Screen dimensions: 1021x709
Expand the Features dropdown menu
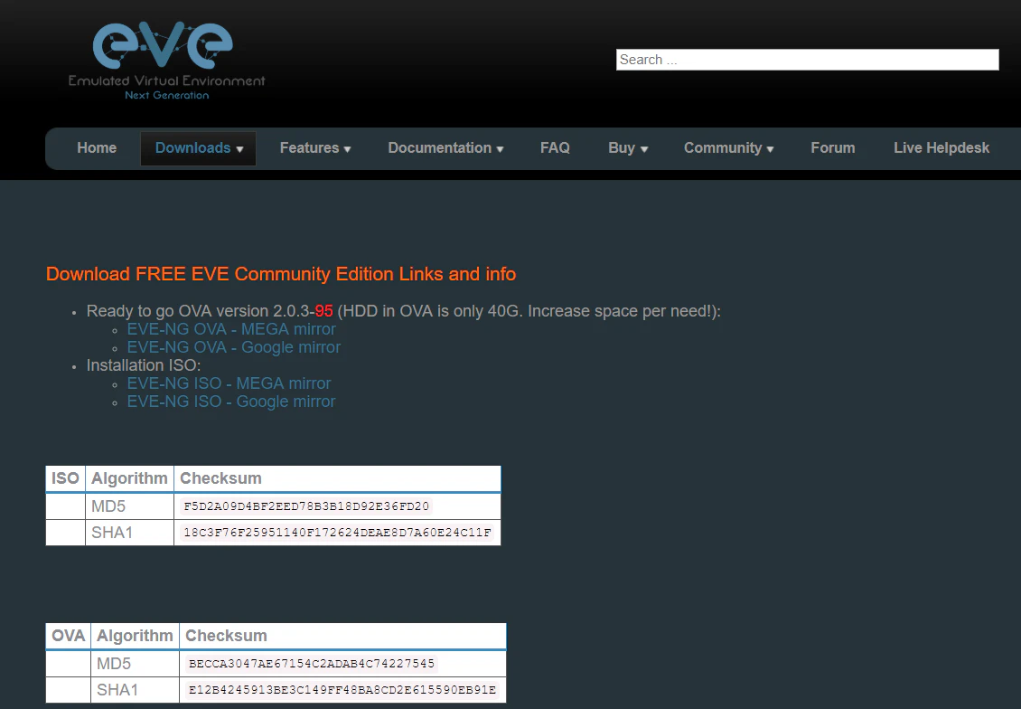315,148
